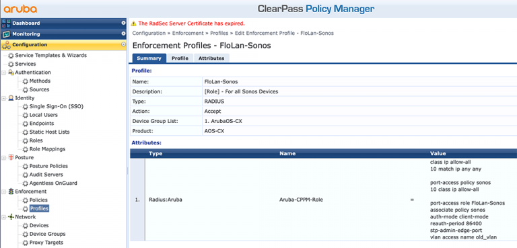Image resolution: width=517 pixels, height=248 pixels.
Task: Select the Configuration menu section
Action: [63, 45]
